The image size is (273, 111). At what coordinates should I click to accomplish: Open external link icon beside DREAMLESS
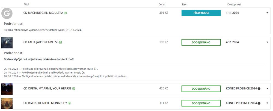61,42
